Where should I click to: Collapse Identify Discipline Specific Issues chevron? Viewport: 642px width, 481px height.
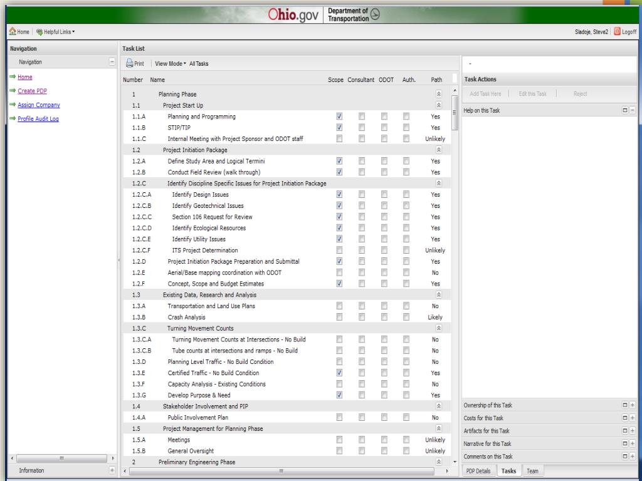[x=438, y=184]
